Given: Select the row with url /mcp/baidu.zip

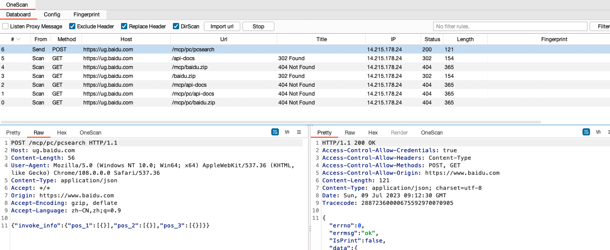Looking at the screenshot, I should click(x=305, y=67).
